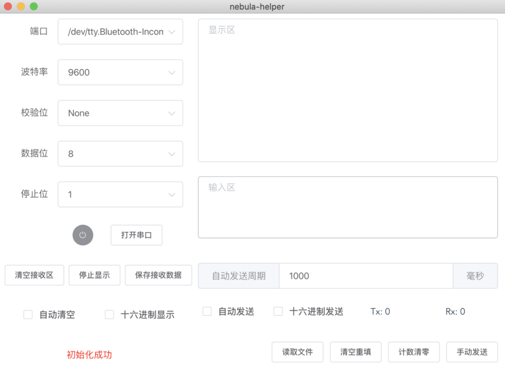Screen dimensions: 505x374
Task: Click 手动发送 to send manually
Action: [x=472, y=352]
